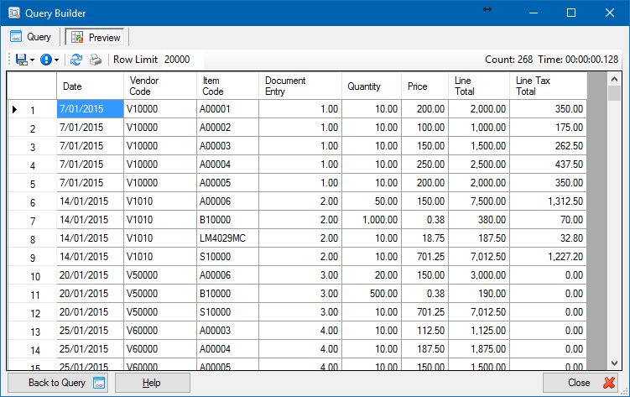Click the Close button with red X
The image size is (630, 397).
[581, 383]
